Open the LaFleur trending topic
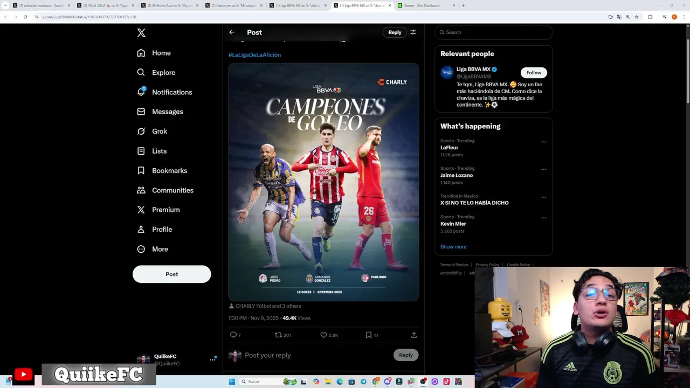Image resolution: width=690 pixels, height=388 pixels. coord(450,148)
